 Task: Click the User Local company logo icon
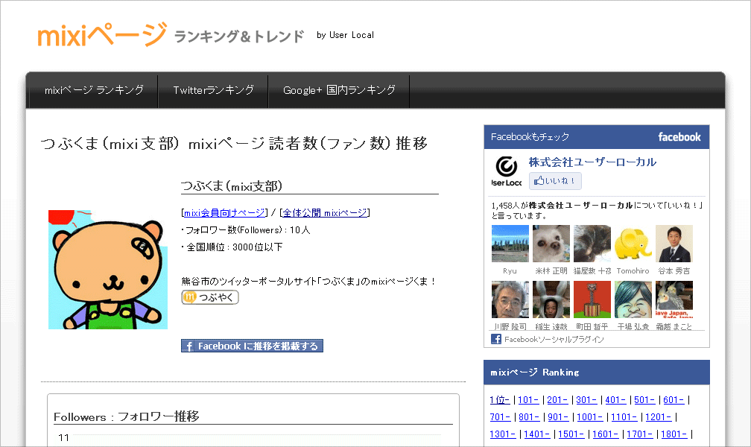pos(507,171)
